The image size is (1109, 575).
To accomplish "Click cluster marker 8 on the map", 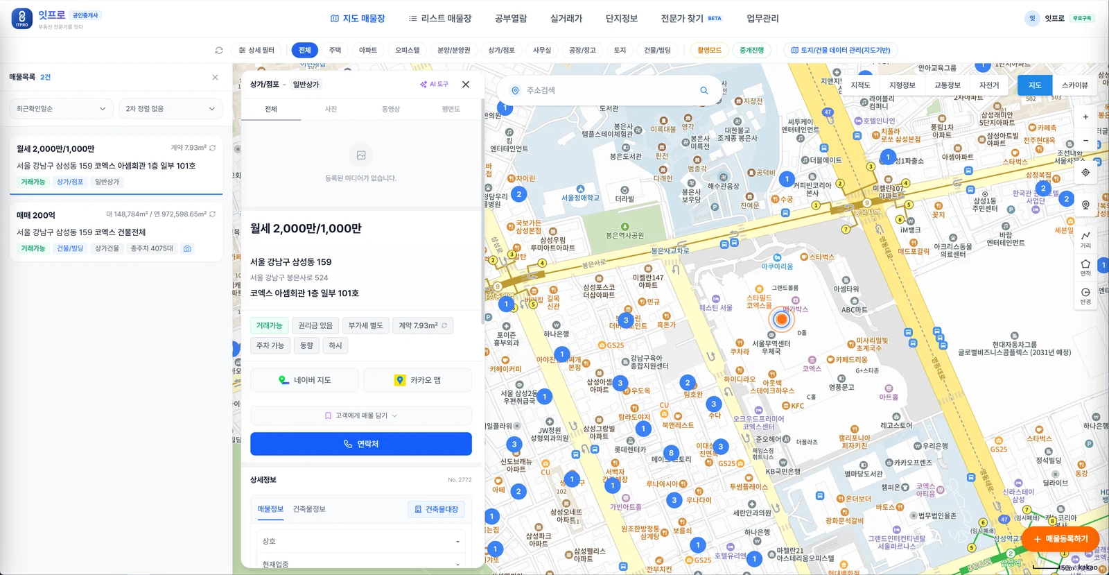I will [x=671, y=453].
